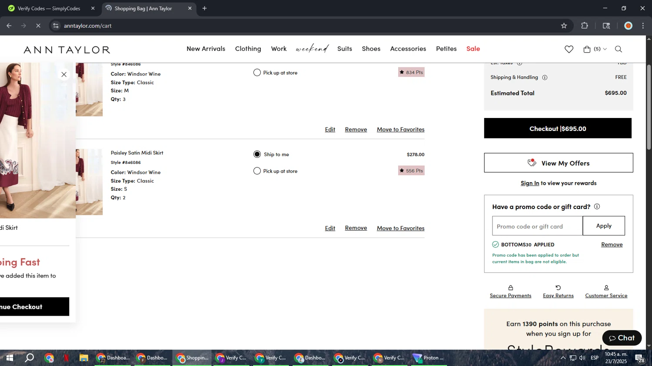Close the Shopping Bag tab
The image size is (652, 366).
pos(190,8)
